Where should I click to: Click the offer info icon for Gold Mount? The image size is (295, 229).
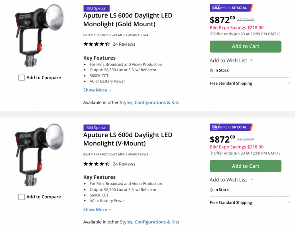[x=211, y=33]
